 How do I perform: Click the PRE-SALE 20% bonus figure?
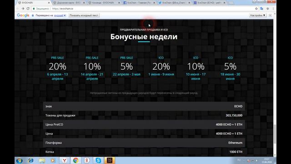pyautogui.click(x=58, y=67)
